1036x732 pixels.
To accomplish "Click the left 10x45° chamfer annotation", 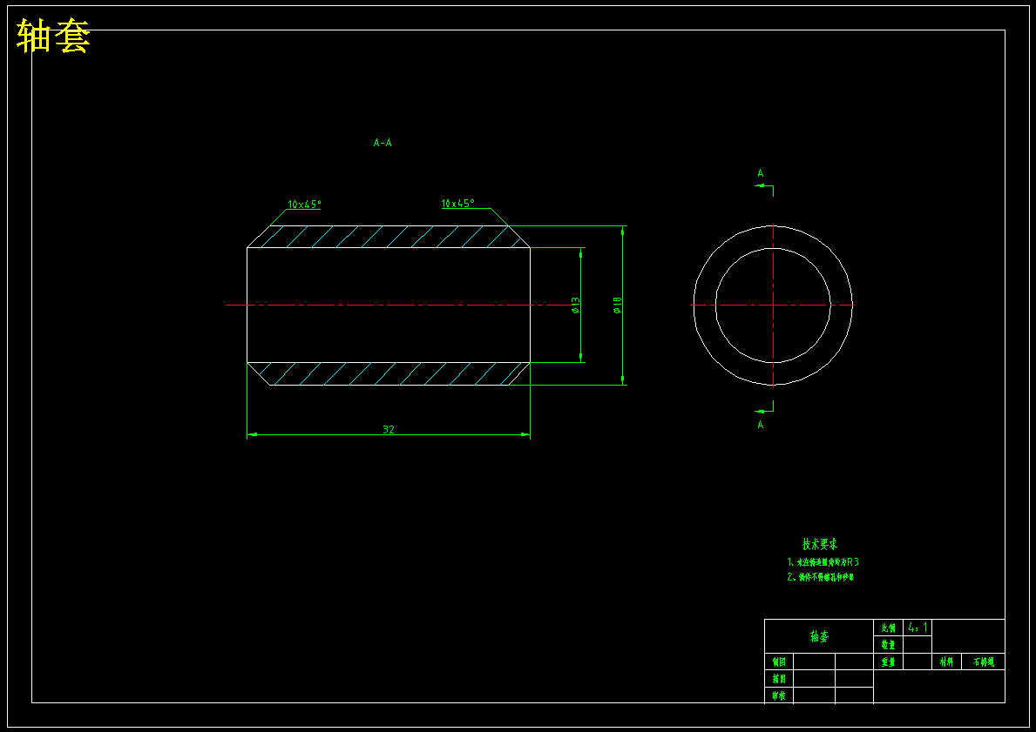I will click(x=304, y=205).
